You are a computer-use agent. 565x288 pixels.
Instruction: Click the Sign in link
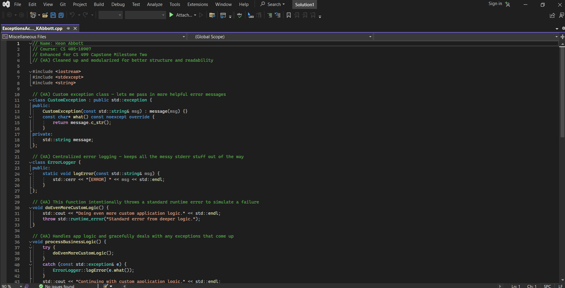[x=495, y=4]
